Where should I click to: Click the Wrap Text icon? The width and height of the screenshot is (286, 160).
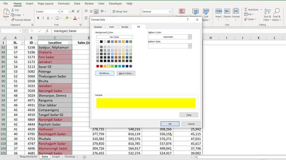tap(114, 12)
